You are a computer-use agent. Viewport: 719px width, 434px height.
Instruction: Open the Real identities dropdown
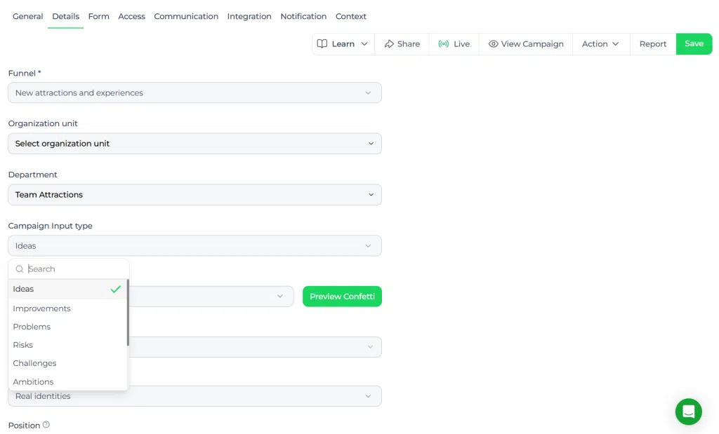195,396
